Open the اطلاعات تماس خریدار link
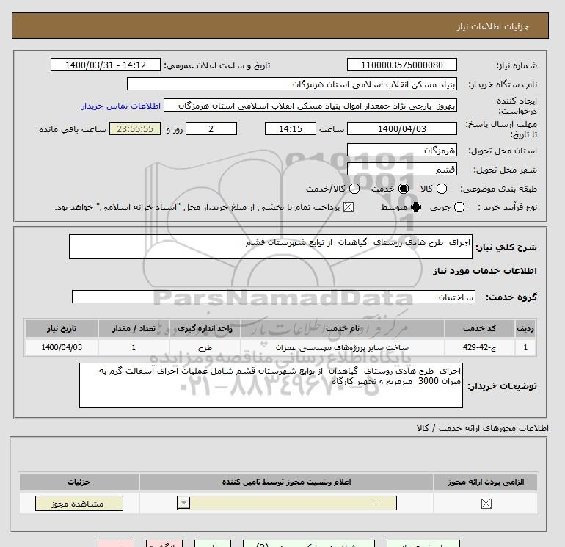Image resolution: width=565 pixels, height=547 pixels. point(121,106)
